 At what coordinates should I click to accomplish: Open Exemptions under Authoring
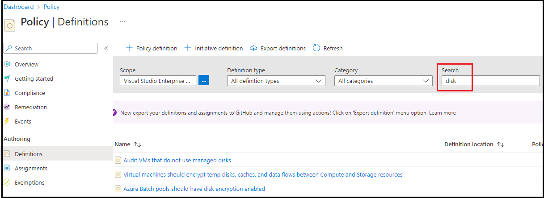30,182
